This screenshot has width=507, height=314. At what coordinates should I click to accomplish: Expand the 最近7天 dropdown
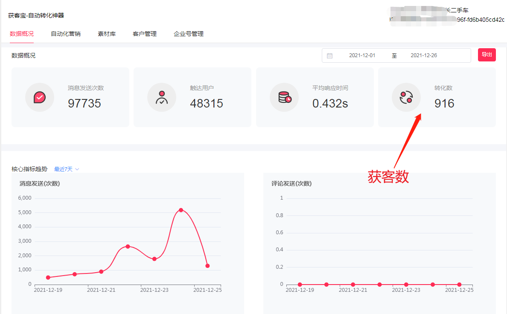[x=66, y=169]
